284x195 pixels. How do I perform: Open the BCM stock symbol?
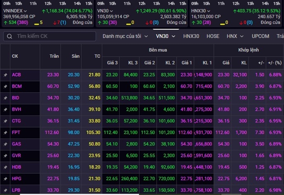point(17,86)
